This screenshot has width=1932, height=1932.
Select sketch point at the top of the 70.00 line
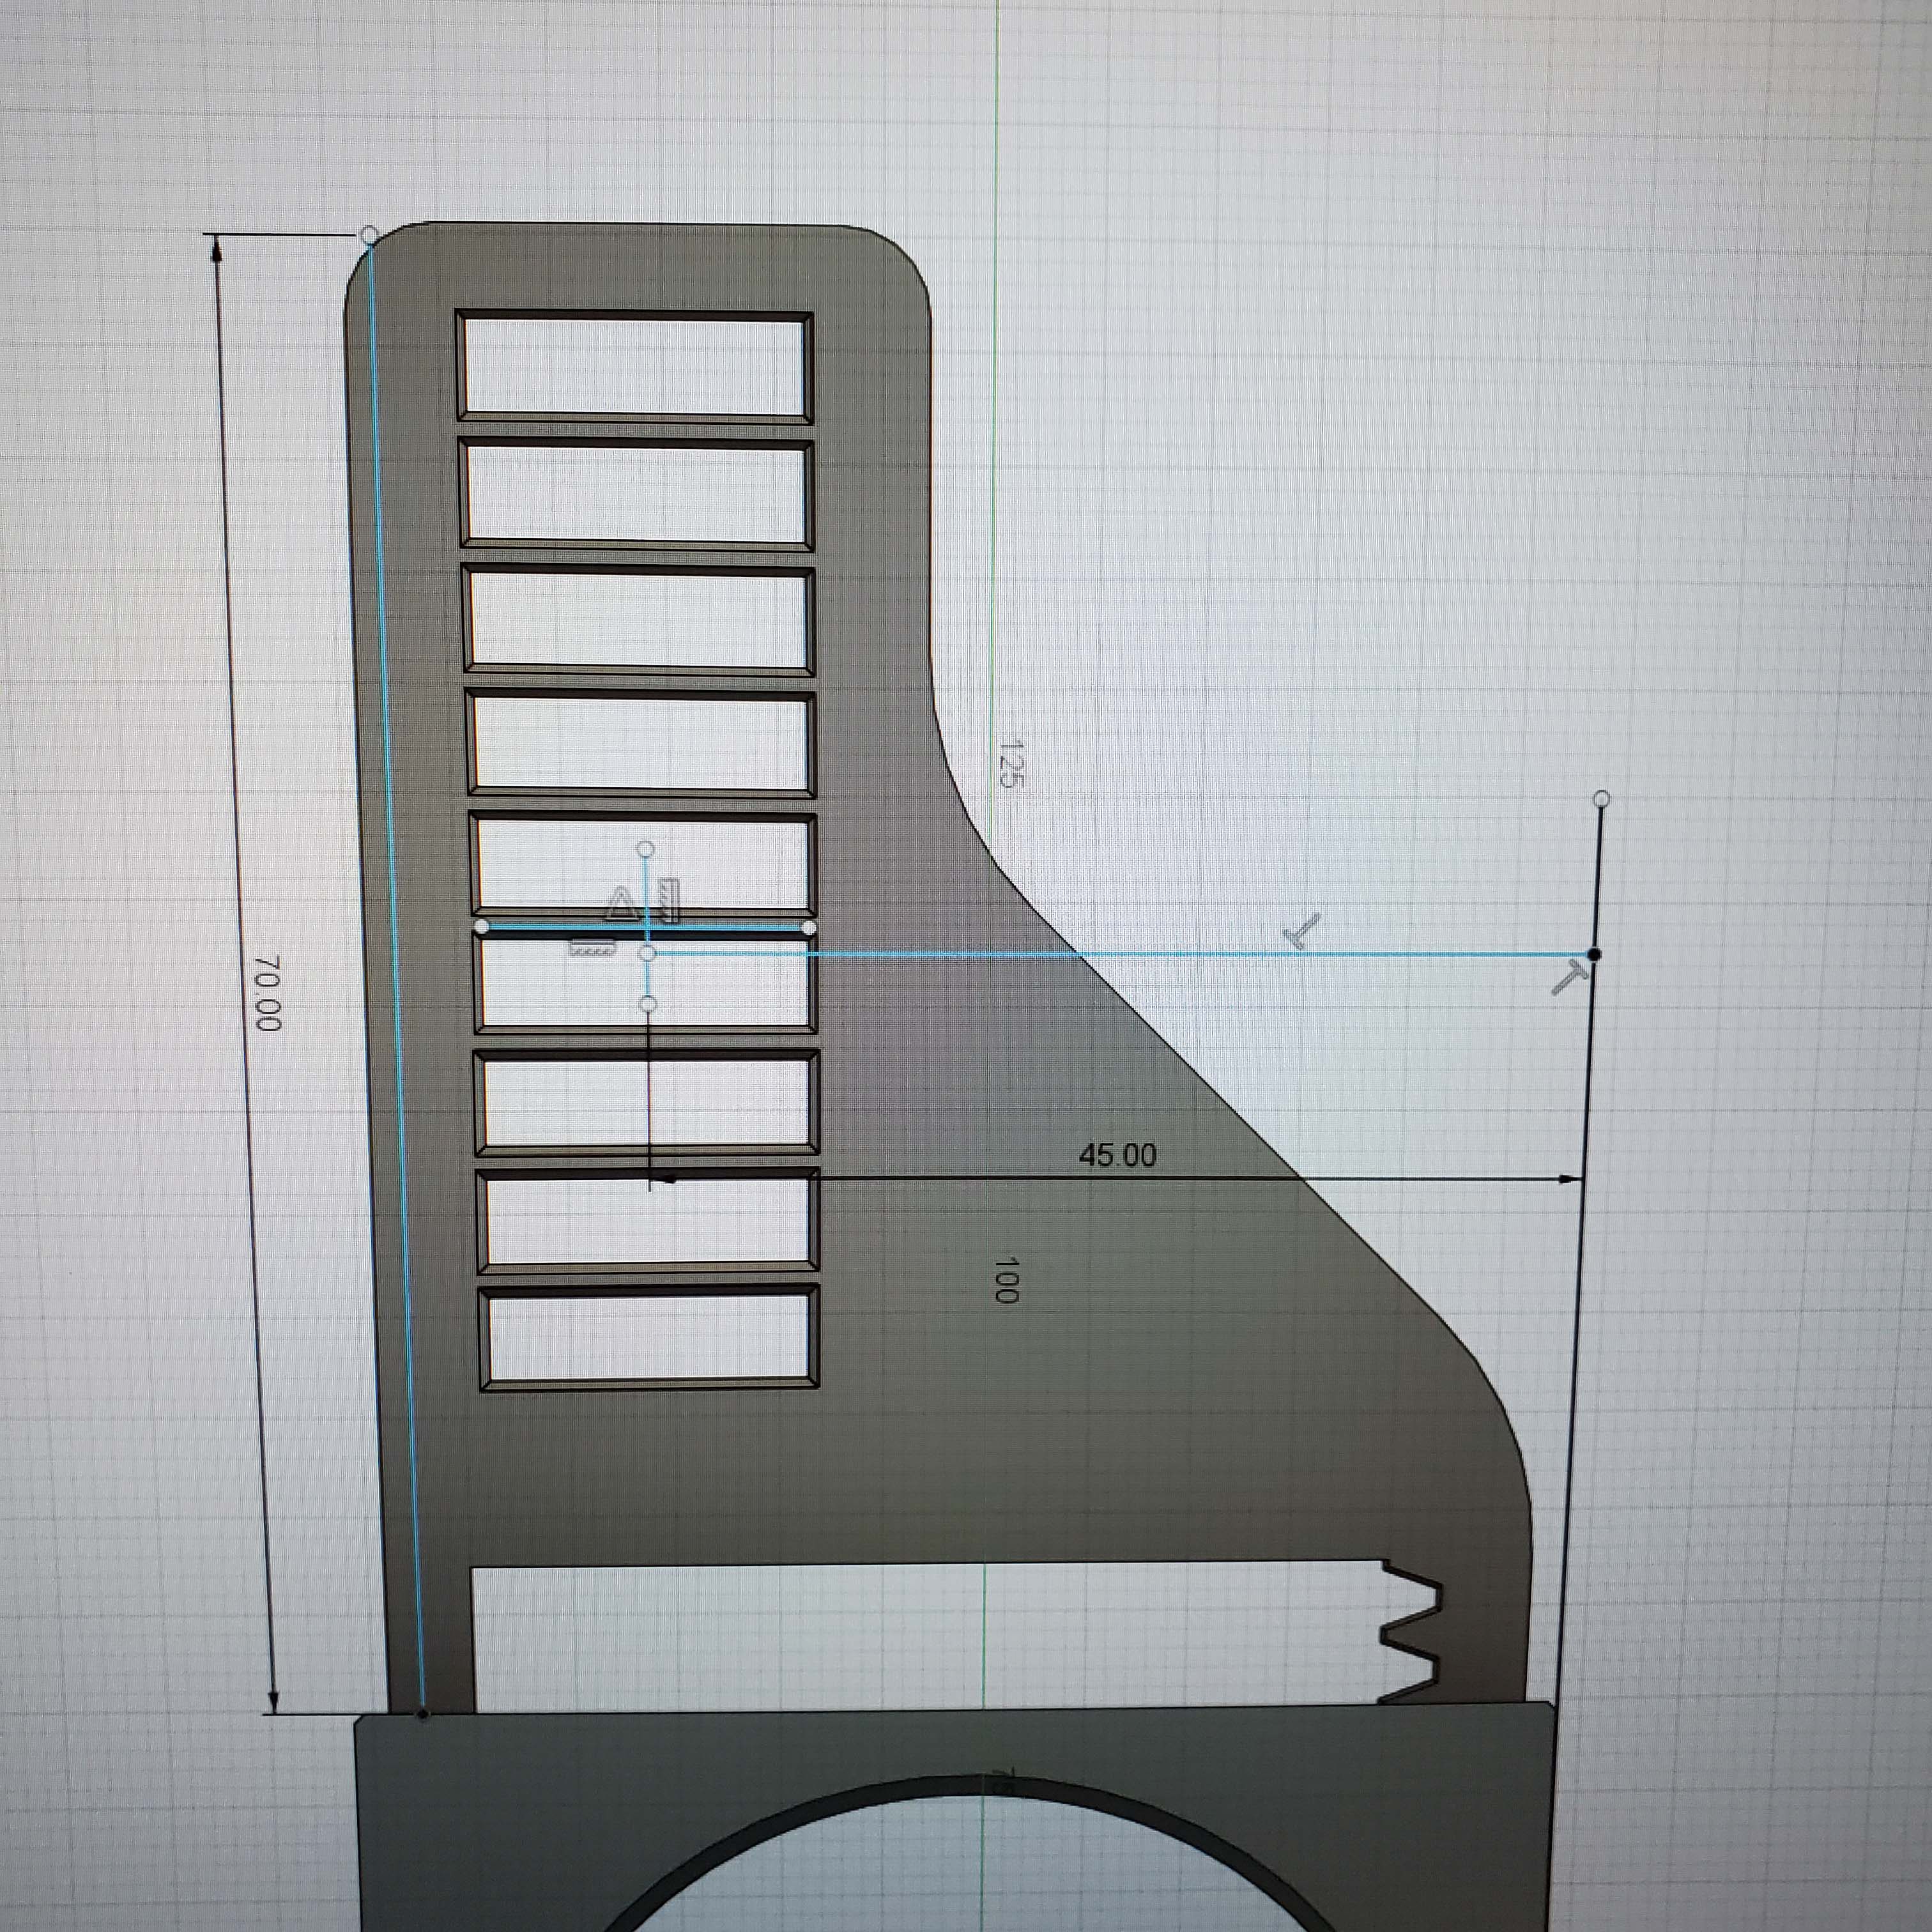coord(368,235)
